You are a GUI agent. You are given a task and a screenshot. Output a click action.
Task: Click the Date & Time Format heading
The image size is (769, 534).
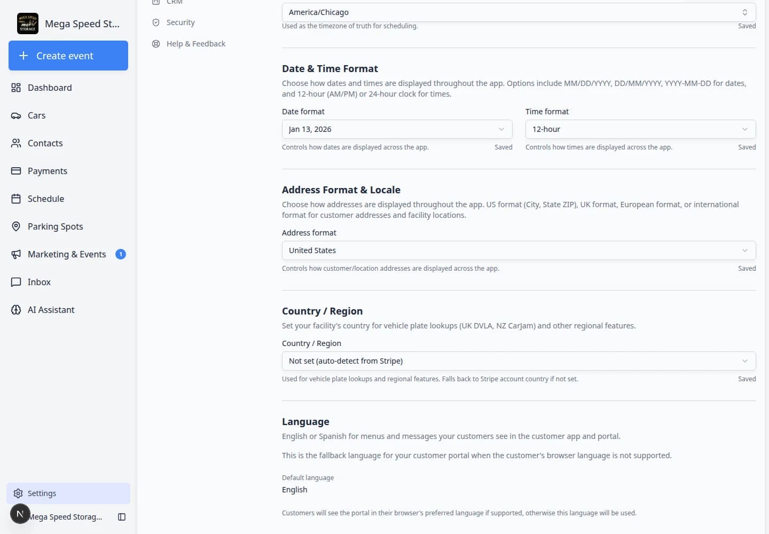coord(330,68)
